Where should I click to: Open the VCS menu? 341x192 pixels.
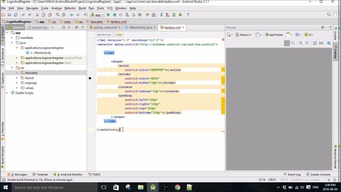click(110, 9)
